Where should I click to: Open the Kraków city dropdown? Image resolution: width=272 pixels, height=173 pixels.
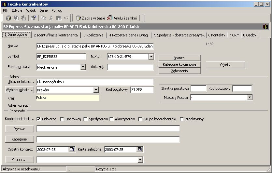click(x=96, y=90)
